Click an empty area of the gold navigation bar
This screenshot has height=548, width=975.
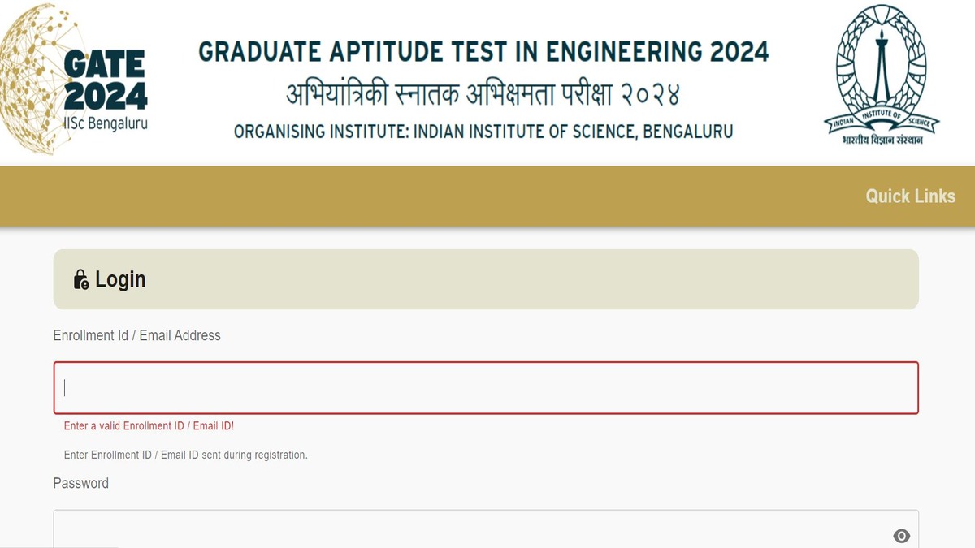pos(406,196)
